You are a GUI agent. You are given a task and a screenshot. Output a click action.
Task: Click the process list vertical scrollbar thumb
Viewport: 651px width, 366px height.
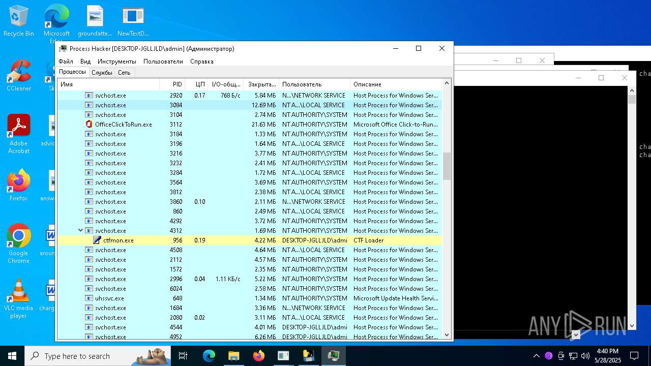447,166
